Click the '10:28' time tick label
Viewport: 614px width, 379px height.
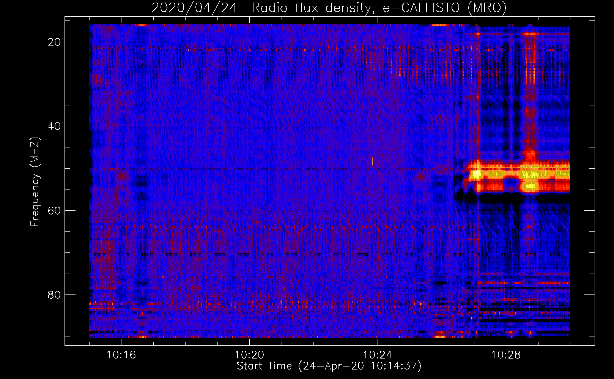pos(506,355)
